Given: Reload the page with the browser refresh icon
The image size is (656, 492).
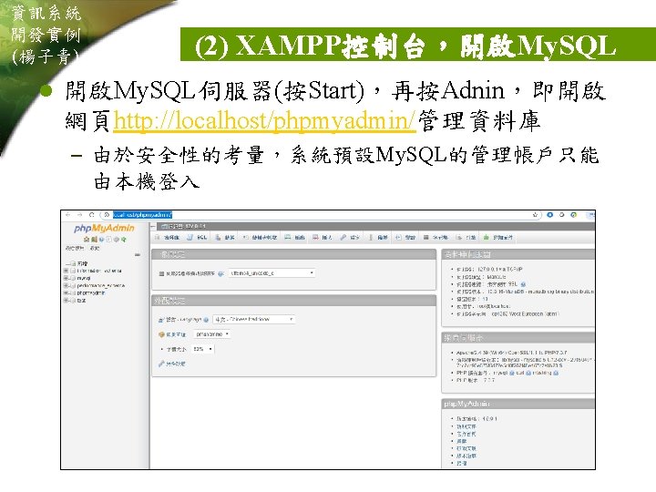Looking at the screenshot, I should click(x=91, y=215).
